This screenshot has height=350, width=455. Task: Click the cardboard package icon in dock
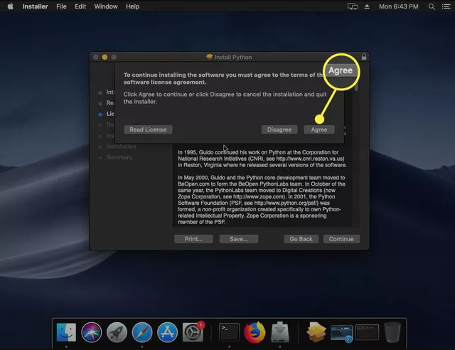[316, 332]
